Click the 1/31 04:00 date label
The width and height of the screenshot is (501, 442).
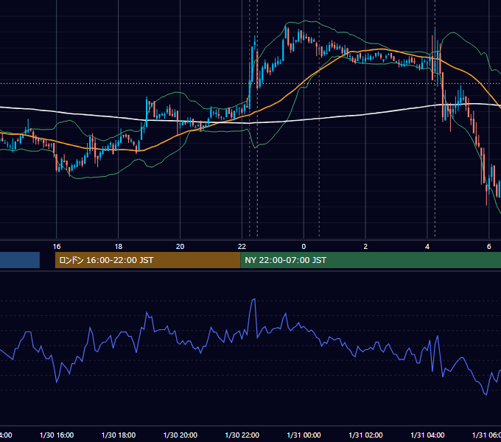coord(427,435)
